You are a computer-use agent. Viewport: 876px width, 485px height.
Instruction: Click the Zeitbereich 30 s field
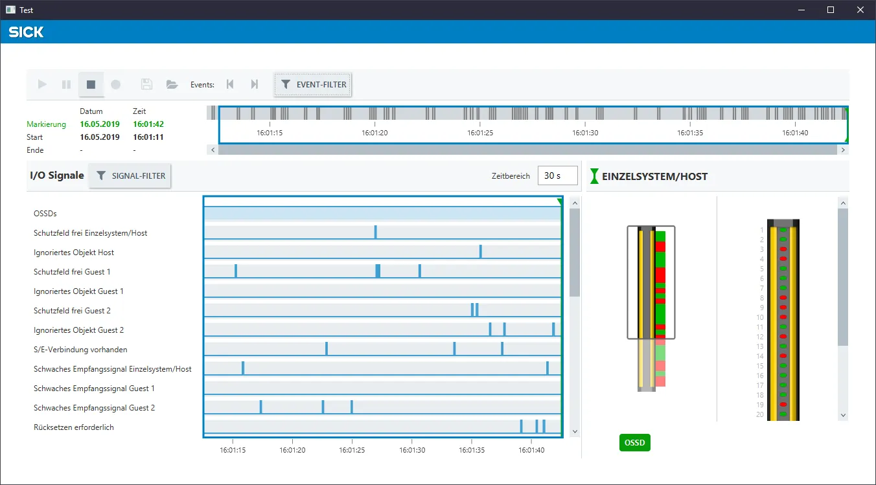click(x=557, y=175)
